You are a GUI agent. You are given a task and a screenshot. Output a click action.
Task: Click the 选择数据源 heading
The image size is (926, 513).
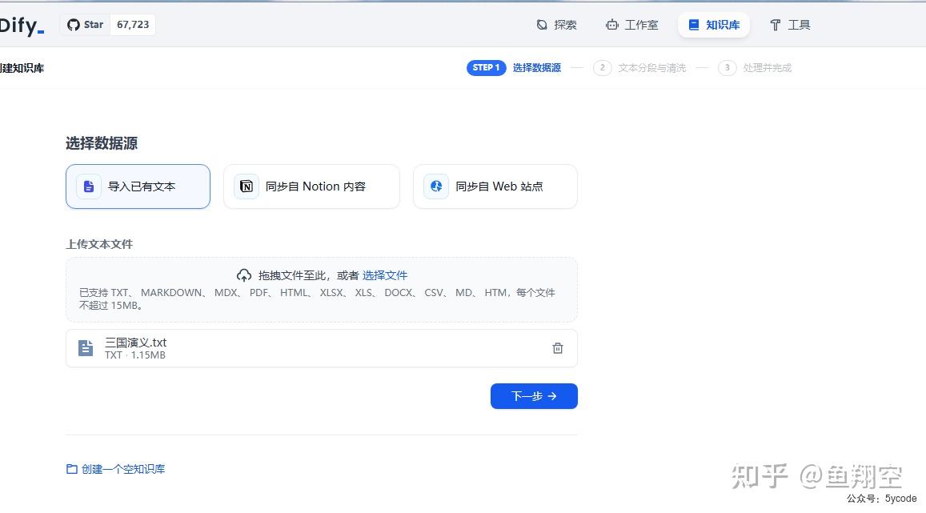point(102,143)
